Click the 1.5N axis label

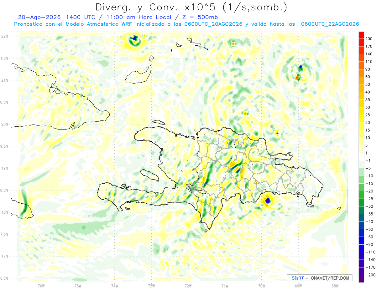[4, 58]
